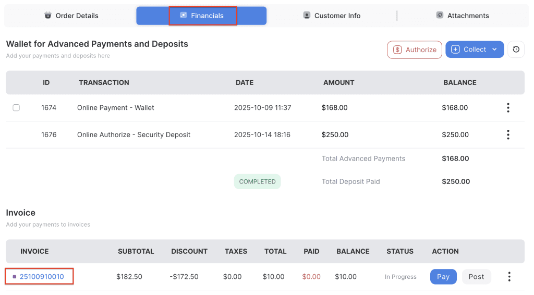Open three-dot menu for transaction 1674

tap(508, 108)
